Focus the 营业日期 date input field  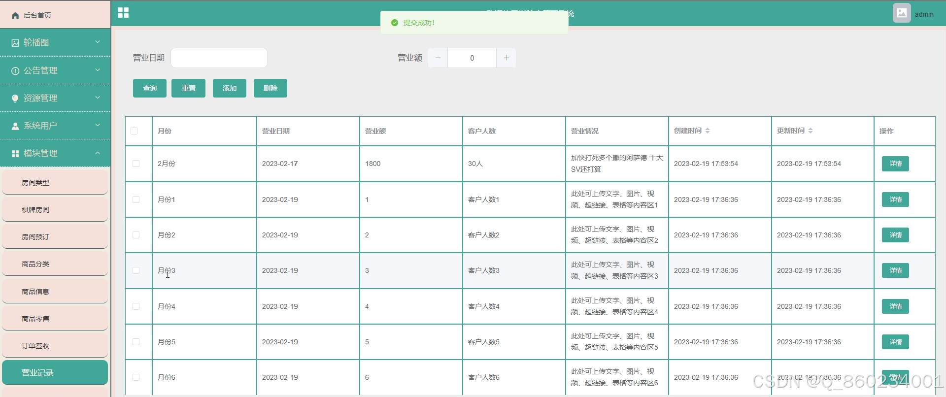[219, 58]
